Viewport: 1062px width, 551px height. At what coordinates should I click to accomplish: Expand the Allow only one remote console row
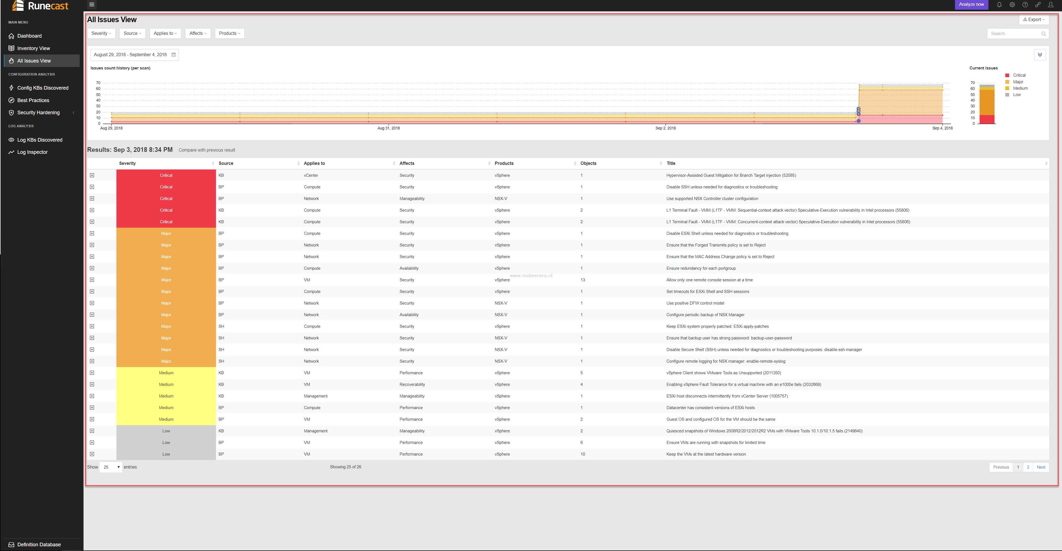coord(92,280)
